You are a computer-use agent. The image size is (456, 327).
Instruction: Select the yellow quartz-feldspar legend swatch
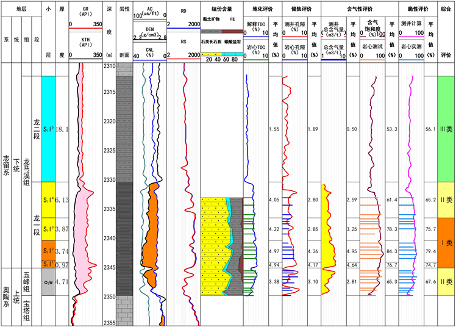[x=210, y=53]
